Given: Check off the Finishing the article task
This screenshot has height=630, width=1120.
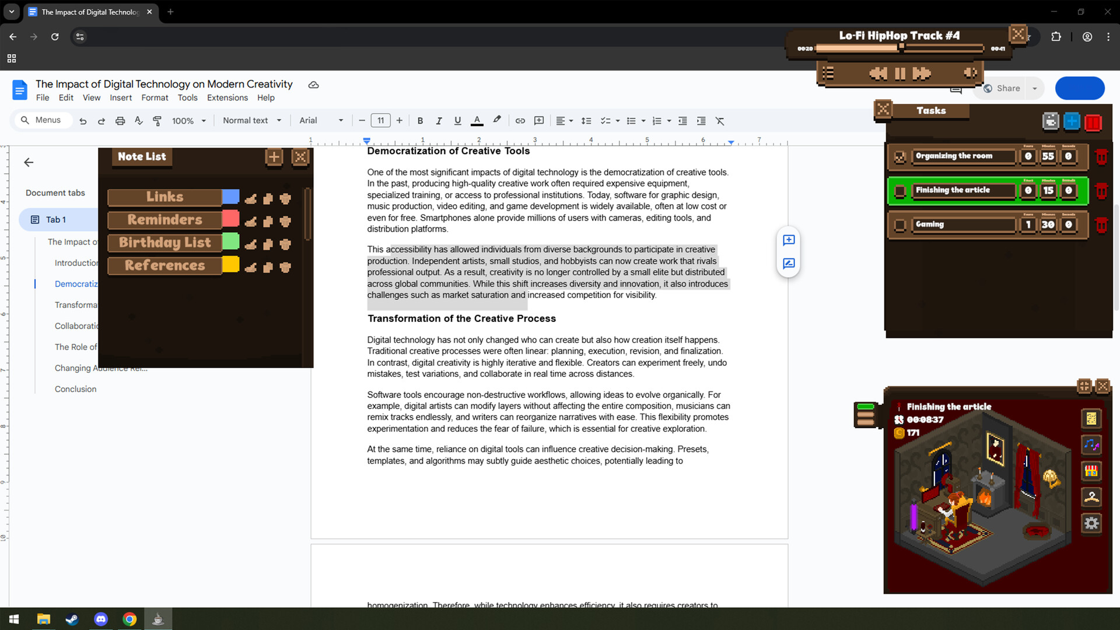Looking at the screenshot, I should click(900, 190).
